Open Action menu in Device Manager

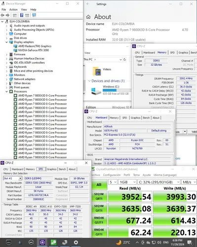pos(13,9)
